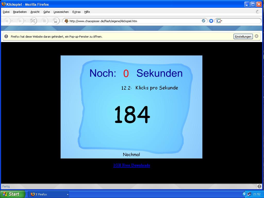264x198 pixels.
Task: Click the Einstellungen button
Action: pos(243,37)
